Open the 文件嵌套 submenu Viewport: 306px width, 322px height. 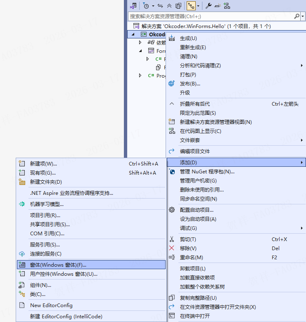(x=236, y=140)
